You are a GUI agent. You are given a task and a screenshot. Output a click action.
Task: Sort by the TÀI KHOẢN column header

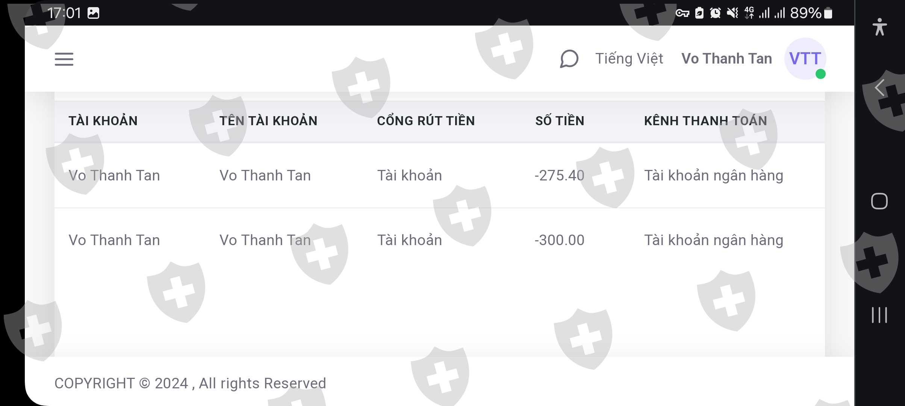103,121
